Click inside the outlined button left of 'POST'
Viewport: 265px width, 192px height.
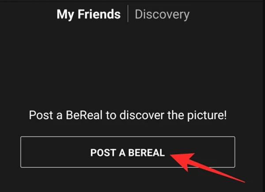[x=56, y=152]
